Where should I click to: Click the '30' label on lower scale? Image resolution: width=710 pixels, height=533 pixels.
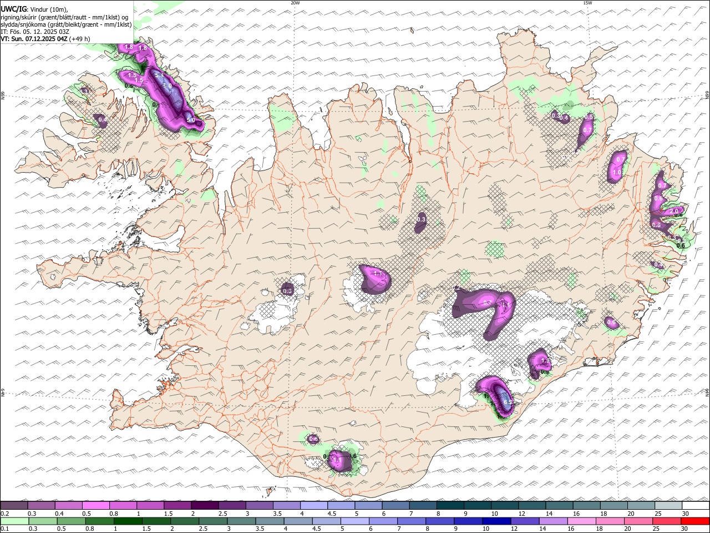(684, 529)
